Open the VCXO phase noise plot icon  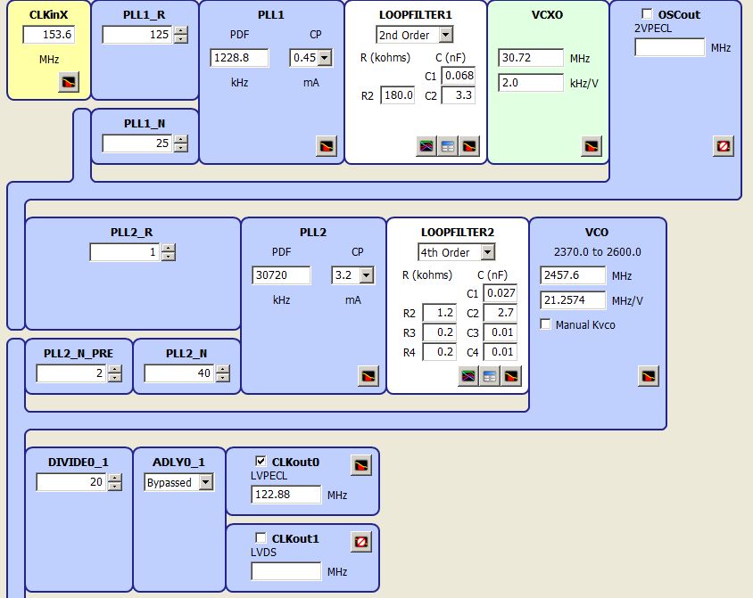(x=592, y=146)
